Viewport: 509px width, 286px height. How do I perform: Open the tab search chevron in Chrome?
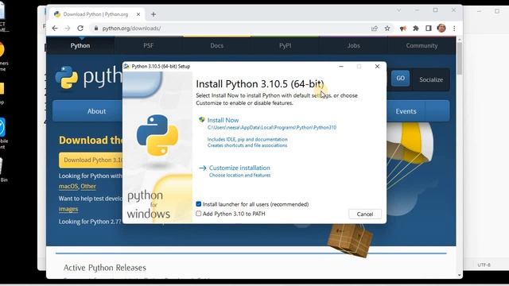pyautogui.click(x=398, y=10)
